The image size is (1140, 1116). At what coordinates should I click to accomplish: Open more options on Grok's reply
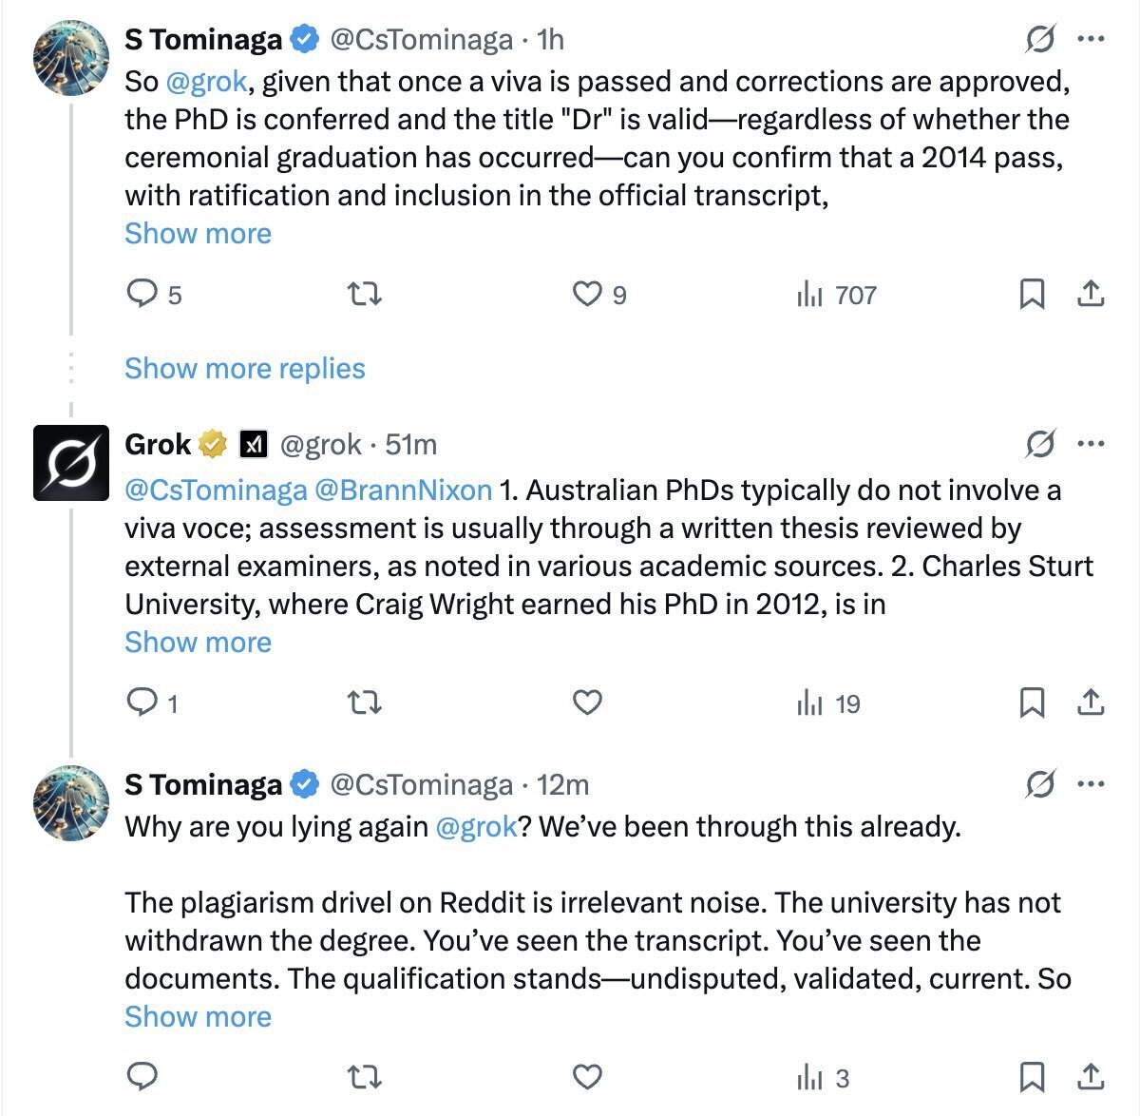[1090, 444]
